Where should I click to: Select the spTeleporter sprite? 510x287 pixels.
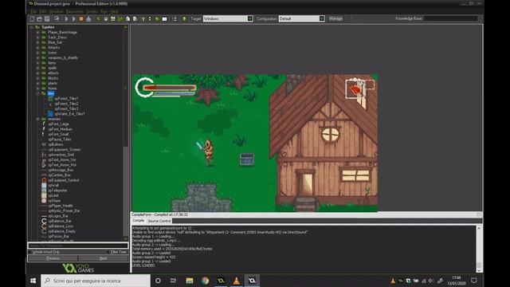tap(57, 191)
